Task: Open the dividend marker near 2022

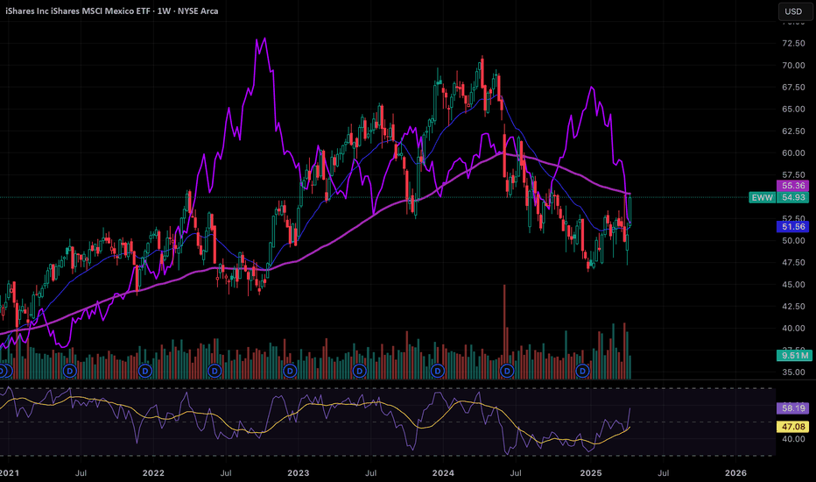Action: (145, 371)
